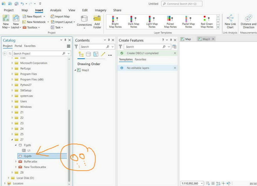Toggle the grid icon in the status bar

(x=213, y=183)
